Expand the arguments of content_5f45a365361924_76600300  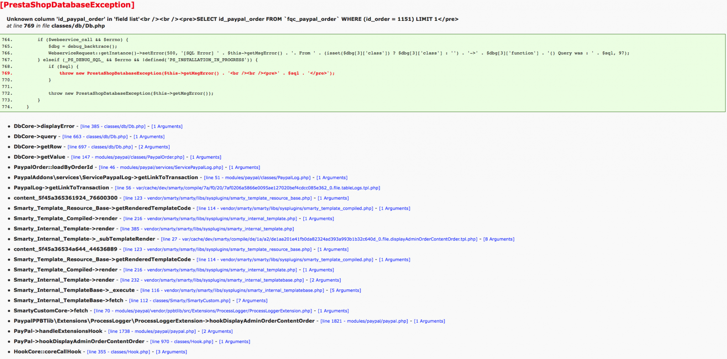pyautogui.click(x=333, y=198)
